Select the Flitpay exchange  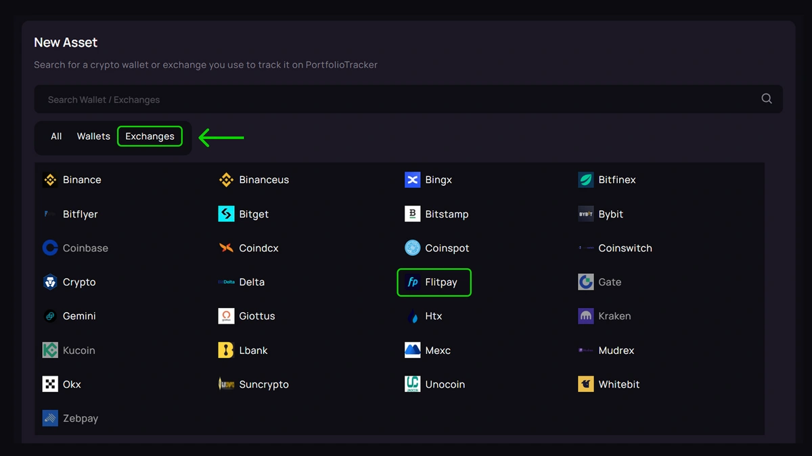tap(434, 282)
